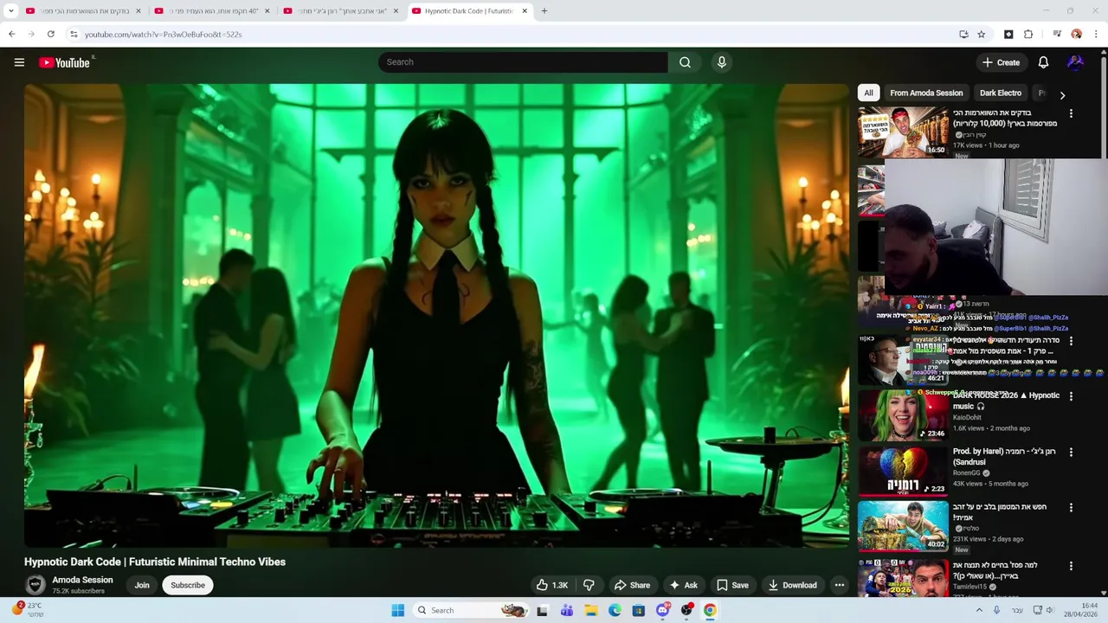Open Microsoft Edge from taskbar
The width and height of the screenshot is (1108, 623).
click(x=615, y=610)
